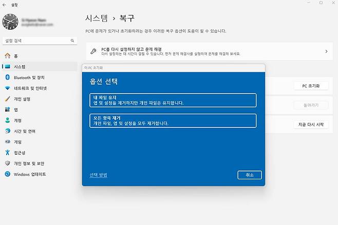The width and height of the screenshot is (338, 225).
Task: Open the 앱 icon in sidebar
Action: tap(8, 109)
